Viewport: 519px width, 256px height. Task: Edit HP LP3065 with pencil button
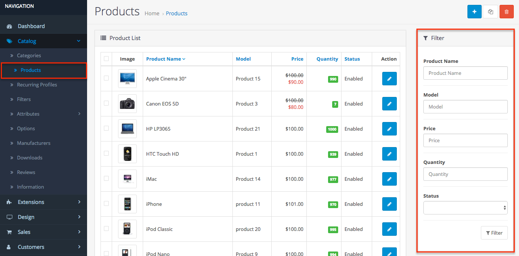[389, 129]
